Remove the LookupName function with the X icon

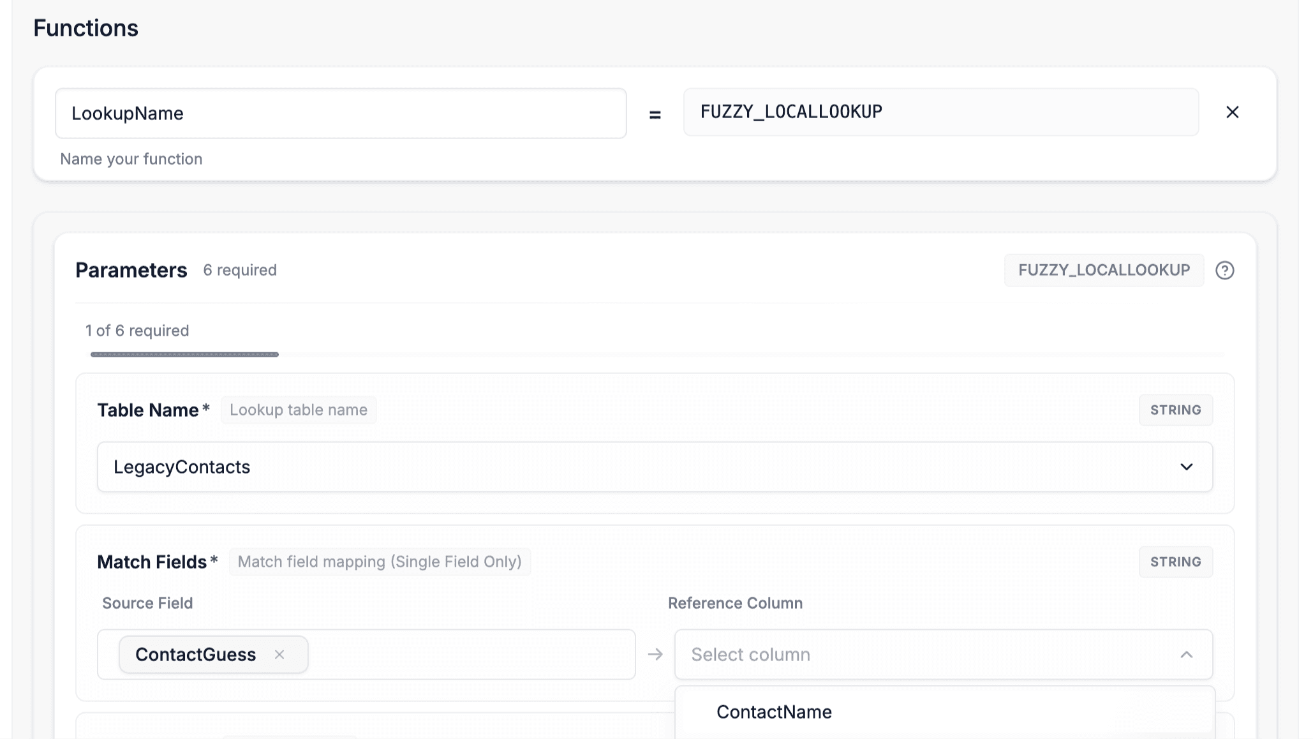tap(1232, 112)
